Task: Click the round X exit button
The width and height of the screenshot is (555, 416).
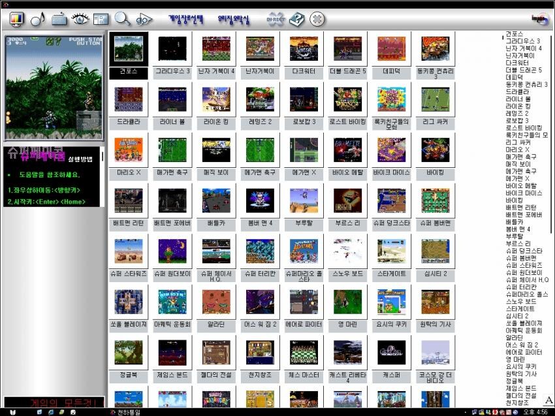Action: [x=317, y=19]
